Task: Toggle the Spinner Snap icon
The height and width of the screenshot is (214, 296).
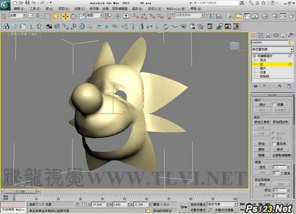Action: (x=160, y=16)
